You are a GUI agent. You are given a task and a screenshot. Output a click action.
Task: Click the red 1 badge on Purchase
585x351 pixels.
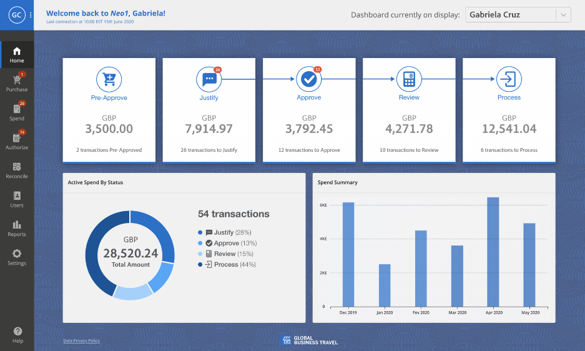(22, 74)
